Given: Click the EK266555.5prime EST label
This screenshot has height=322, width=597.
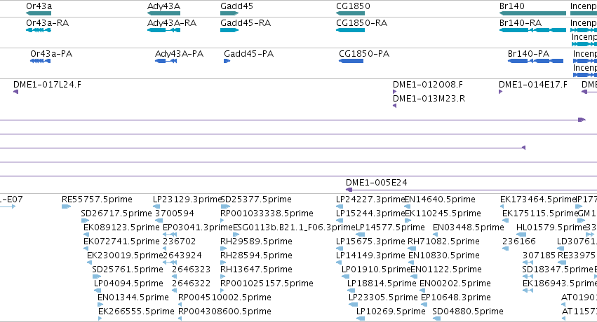Looking at the screenshot, I should 136,311.
